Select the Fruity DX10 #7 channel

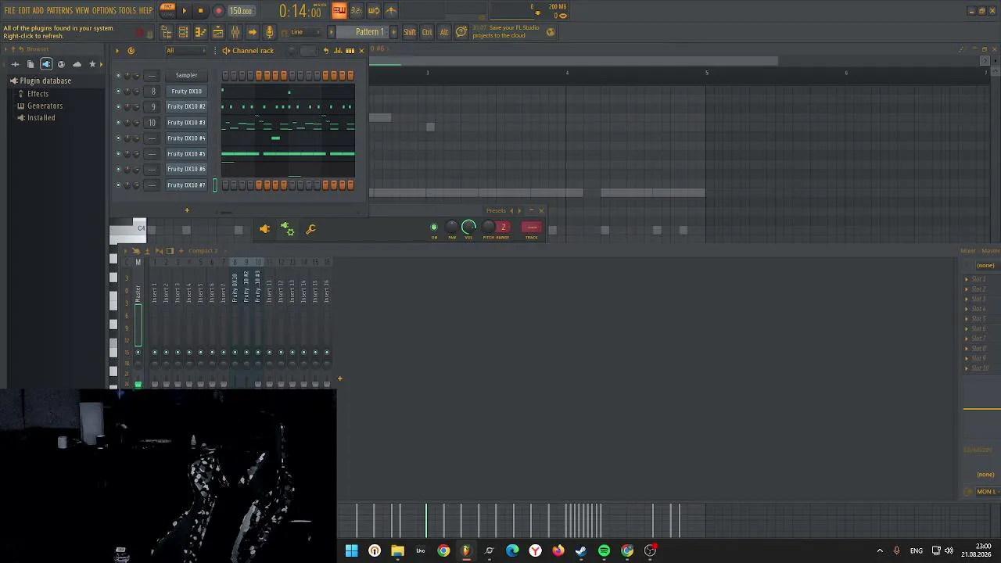[186, 185]
